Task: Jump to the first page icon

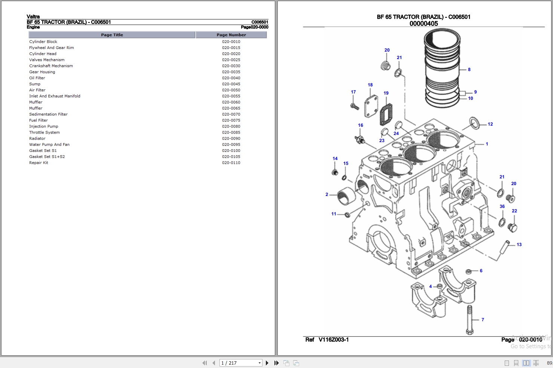Action: (205, 363)
